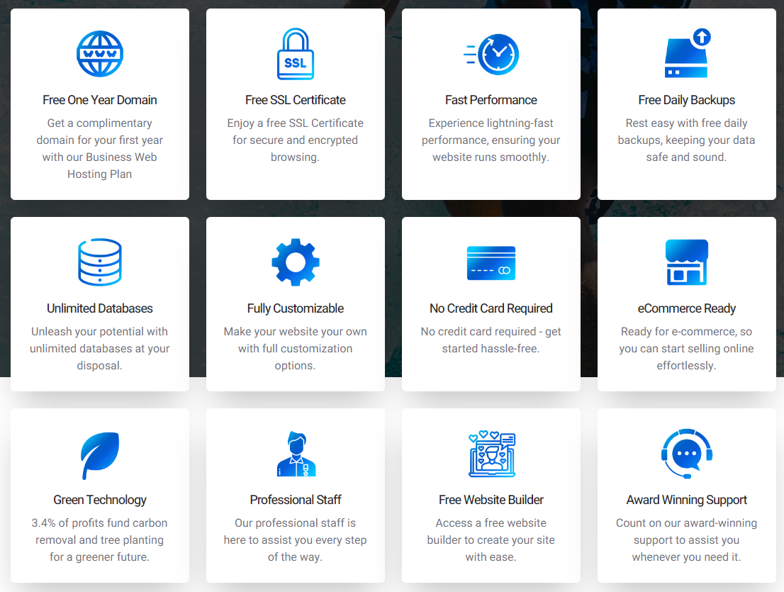Click the eCommerce storefront icon
This screenshot has height=592, width=784.
(x=687, y=262)
